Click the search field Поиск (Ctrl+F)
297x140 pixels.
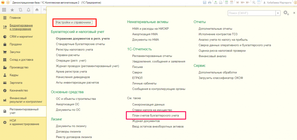[251, 13]
